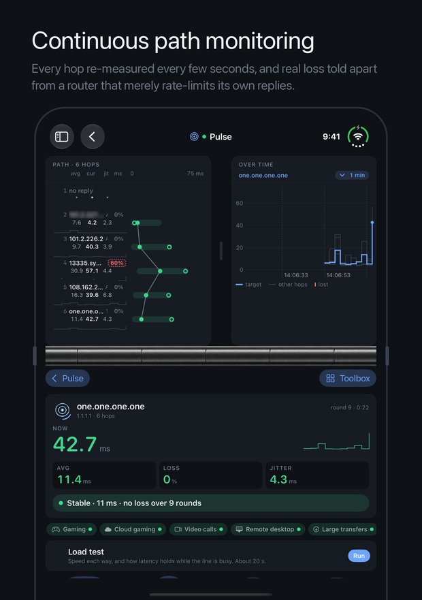The width and height of the screenshot is (422, 600).
Task: Tap the Pulse target icon in header
Action: point(194,137)
